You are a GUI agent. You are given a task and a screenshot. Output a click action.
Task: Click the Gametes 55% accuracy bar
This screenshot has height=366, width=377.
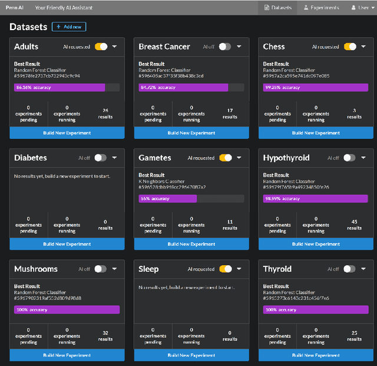pyautogui.click(x=168, y=199)
